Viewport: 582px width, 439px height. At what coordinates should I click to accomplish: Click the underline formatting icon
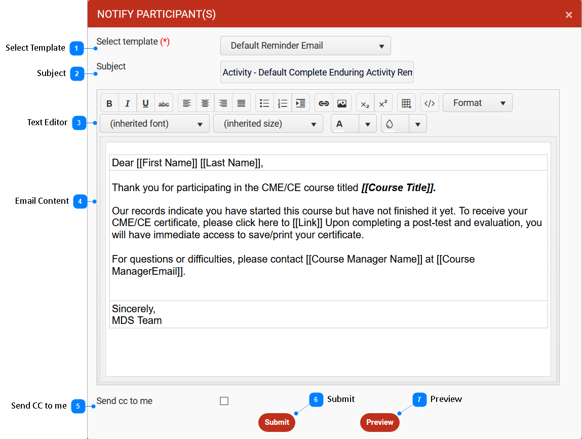tap(145, 103)
